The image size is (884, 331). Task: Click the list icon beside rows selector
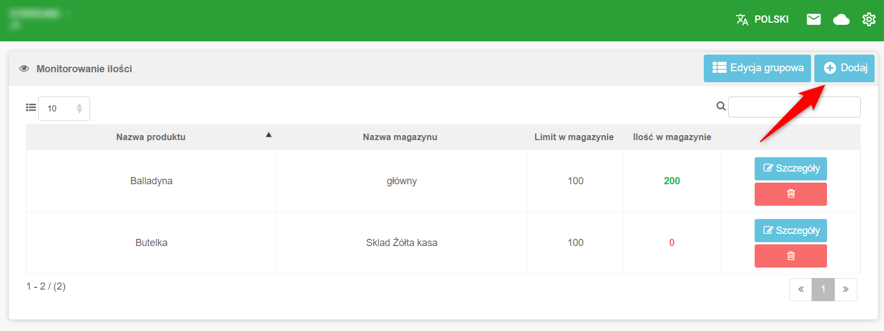31,108
